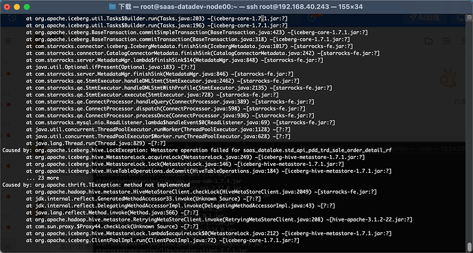Image resolution: width=473 pixels, height=253 pixels.
Task: Close the ssh terminal window
Action: [x=8, y=7]
